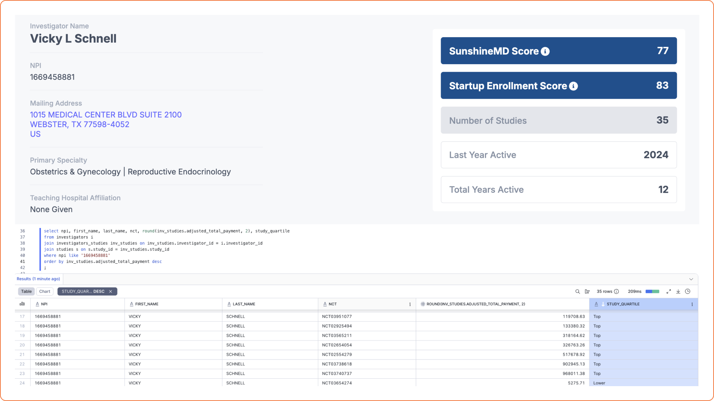The image size is (714, 401).
Task: Click the SunshineMD Score info icon
Action: (545, 51)
